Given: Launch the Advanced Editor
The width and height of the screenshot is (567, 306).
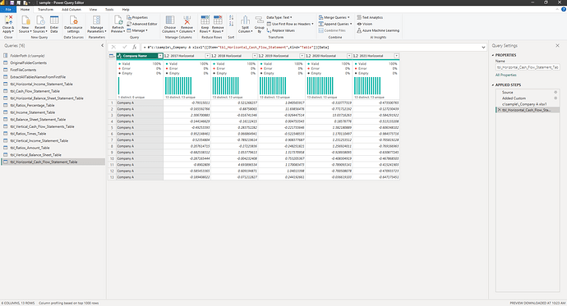Looking at the screenshot, I should 141,24.
